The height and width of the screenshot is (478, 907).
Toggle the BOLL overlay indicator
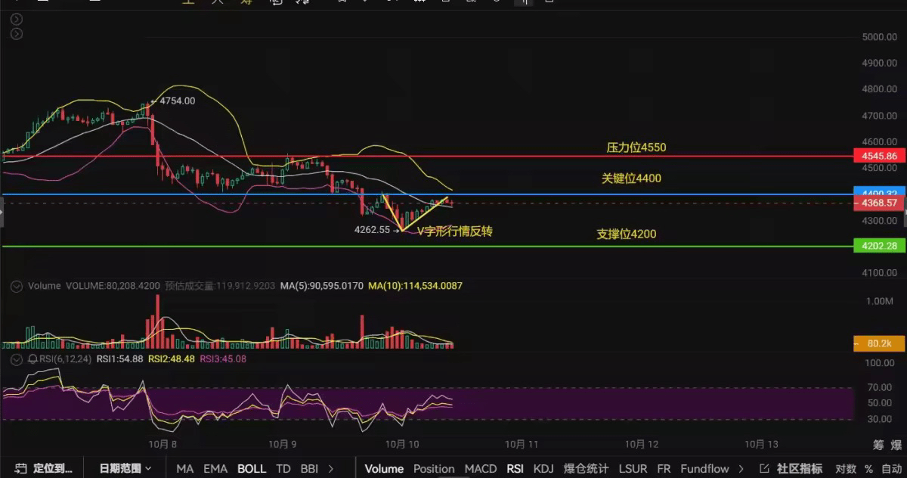(x=252, y=468)
